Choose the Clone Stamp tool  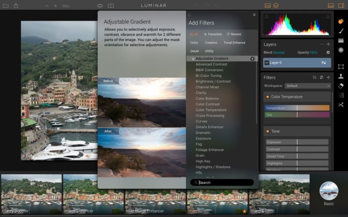tap(341, 76)
